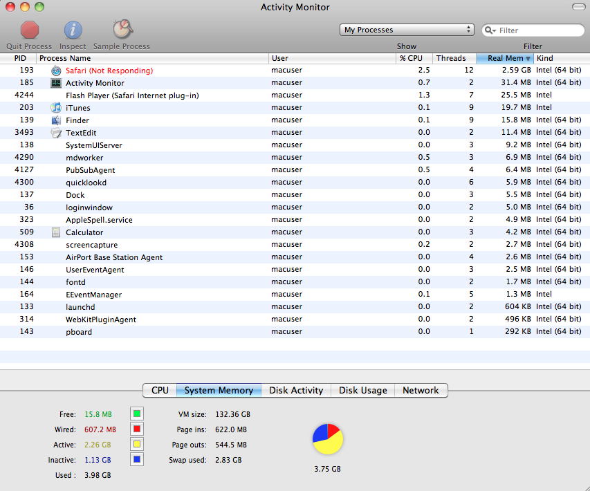The width and height of the screenshot is (590, 491).
Task: Click the iTunes music note icon
Action: click(56, 108)
